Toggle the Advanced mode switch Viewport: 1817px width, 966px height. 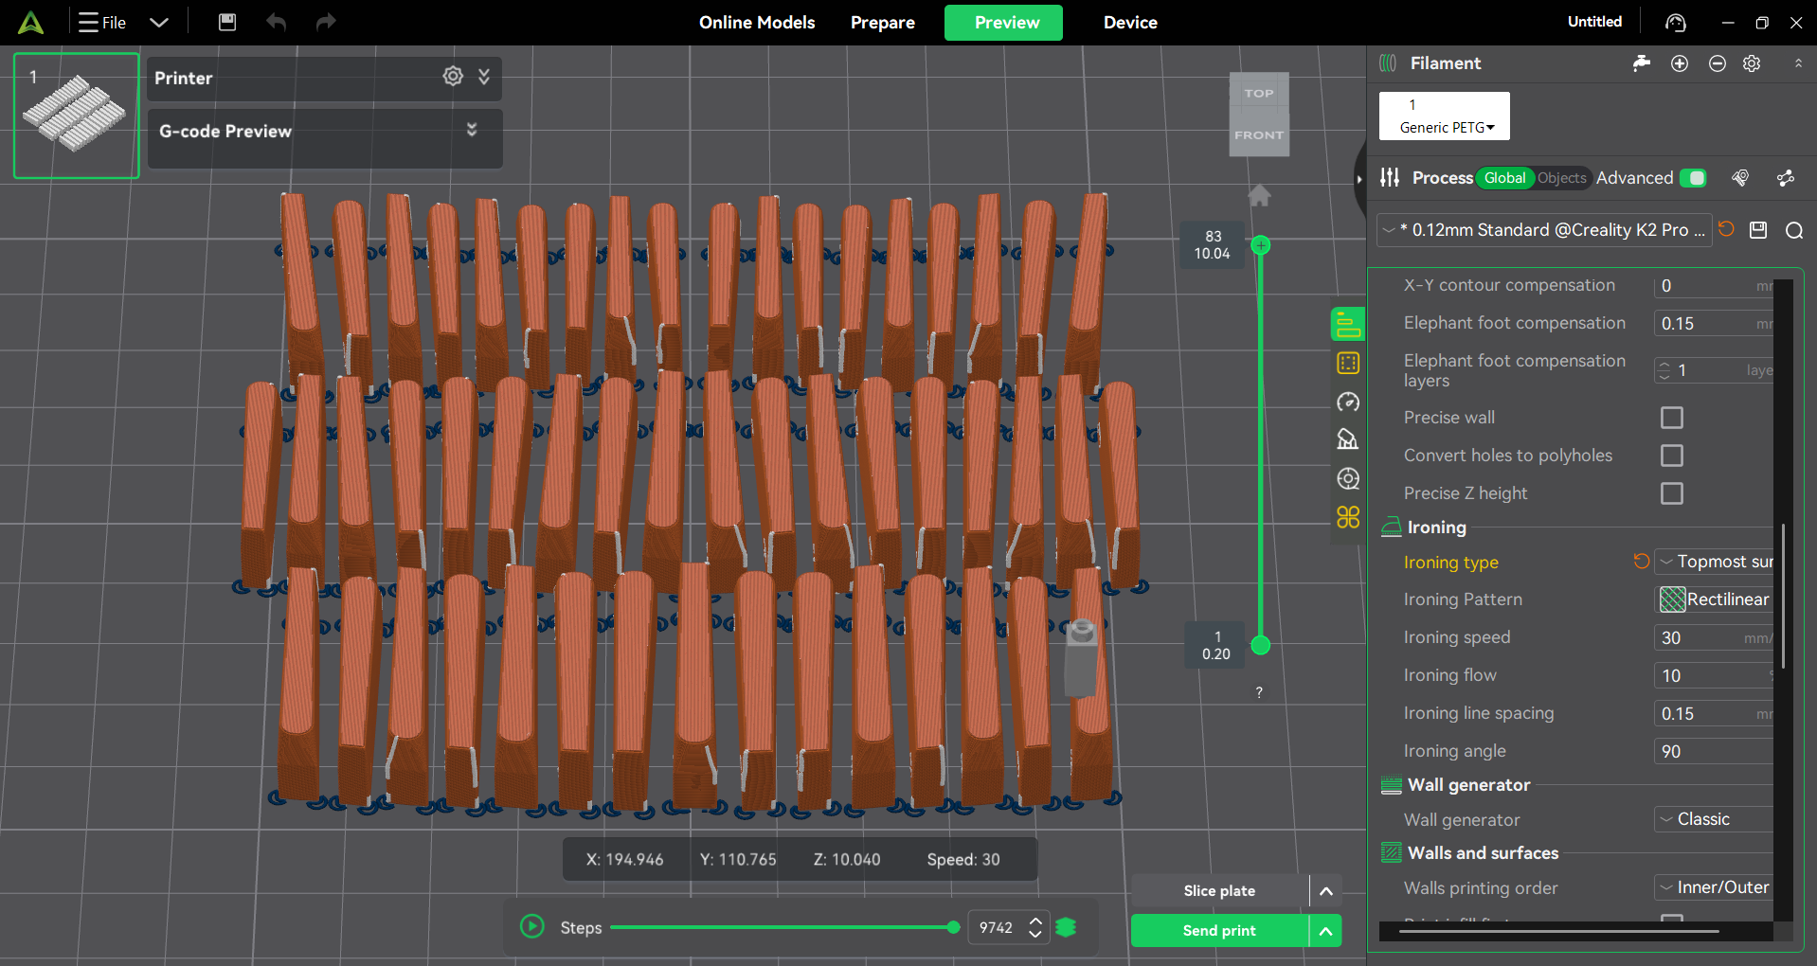coord(1693,178)
